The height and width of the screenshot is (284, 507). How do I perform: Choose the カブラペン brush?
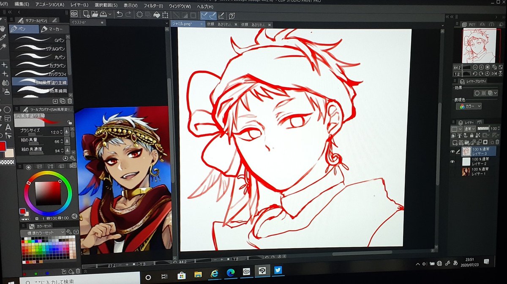point(38,65)
